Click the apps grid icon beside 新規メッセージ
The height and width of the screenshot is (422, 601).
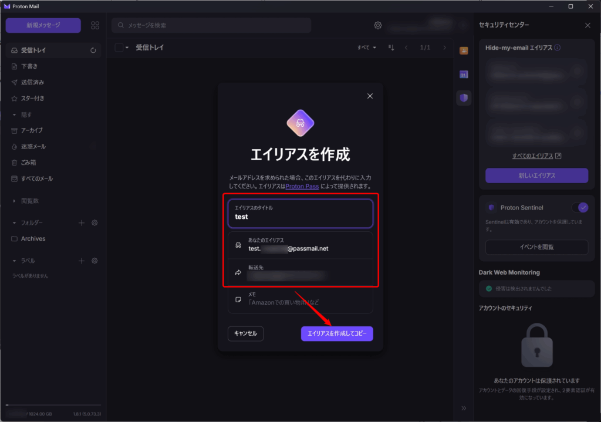pyautogui.click(x=95, y=25)
